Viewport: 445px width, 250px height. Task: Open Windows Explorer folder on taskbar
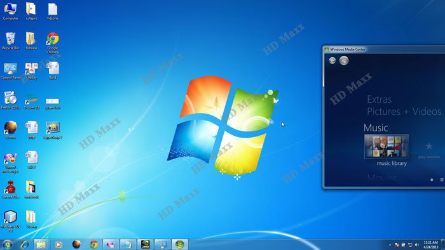[41, 244]
